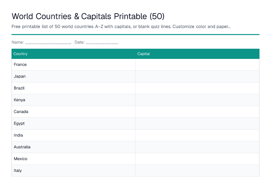Image resolution: width=271 pixels, height=191 pixels.
Task: Click the Name blank line field
Action: click(x=48, y=42)
